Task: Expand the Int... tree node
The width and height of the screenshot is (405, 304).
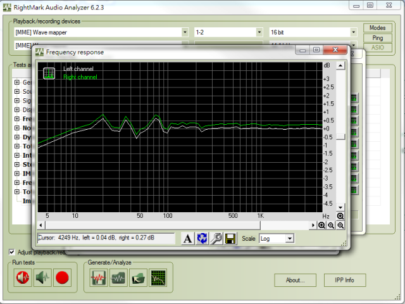Action: [x=17, y=155]
